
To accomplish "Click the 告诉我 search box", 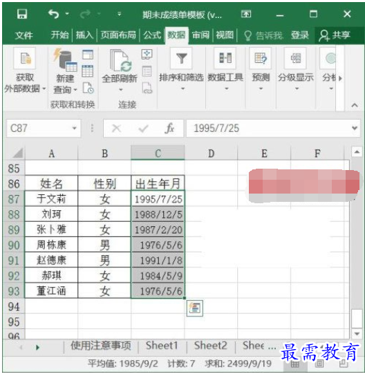I will point(264,35).
